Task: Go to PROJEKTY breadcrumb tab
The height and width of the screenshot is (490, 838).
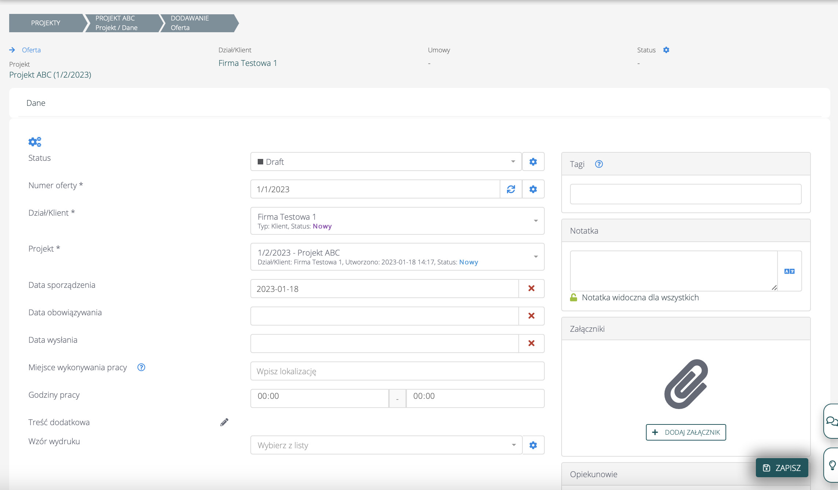Action: (x=46, y=23)
